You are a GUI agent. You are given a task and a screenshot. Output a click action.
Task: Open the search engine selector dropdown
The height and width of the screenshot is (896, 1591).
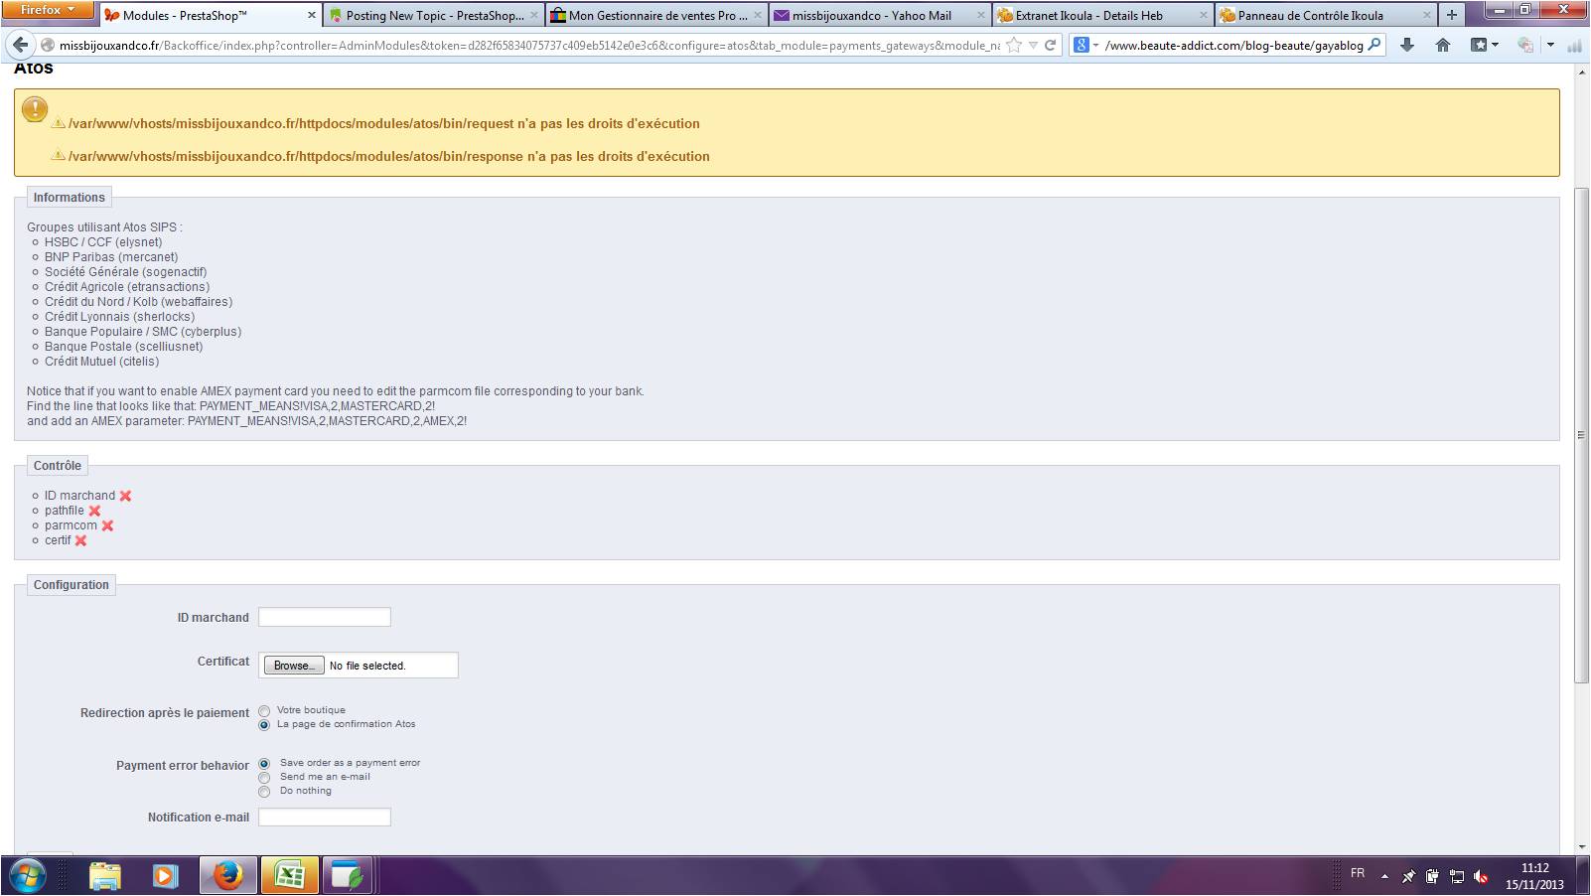(1085, 45)
